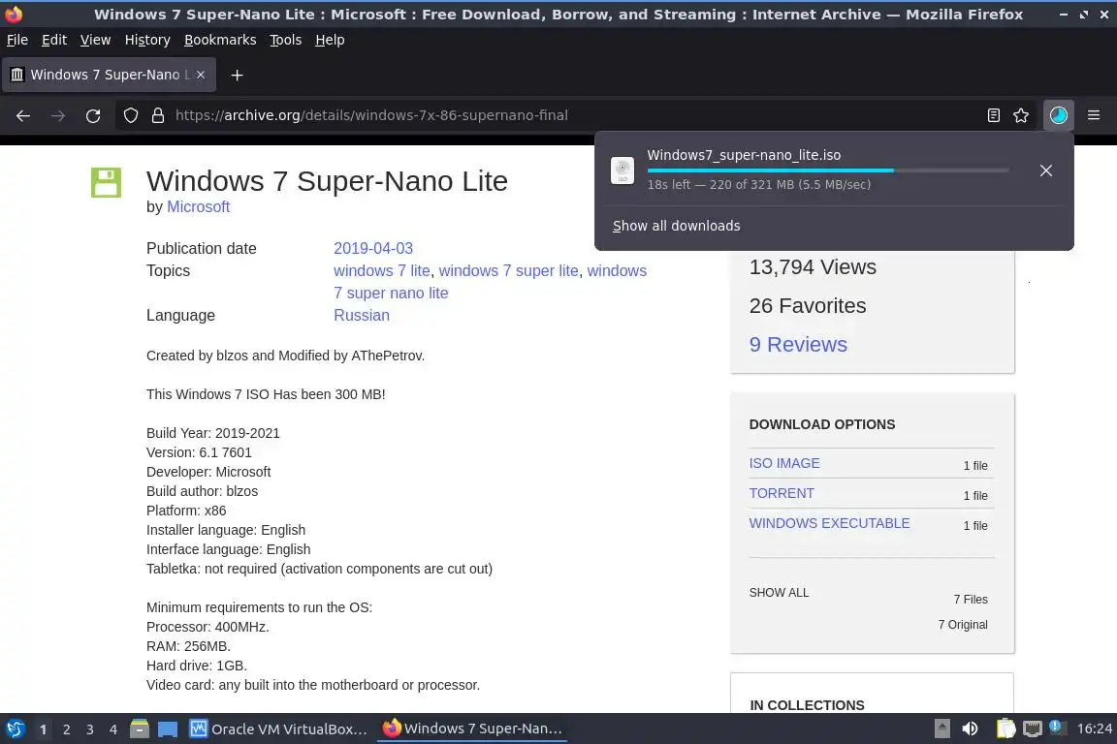
Task: Click Windows7_super-nano_lite.iso file name
Action: [744, 155]
